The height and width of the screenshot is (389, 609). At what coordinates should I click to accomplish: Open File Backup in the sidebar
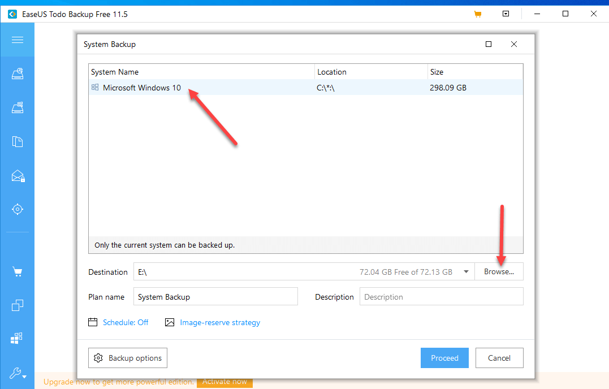point(18,141)
